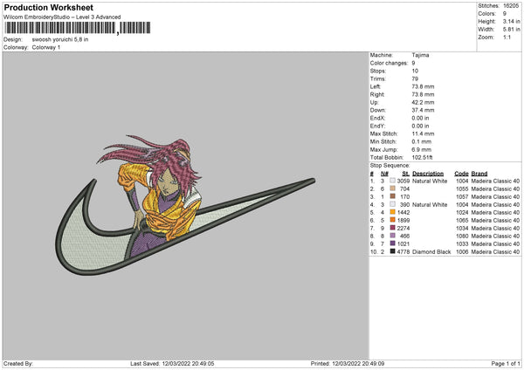524x370 pixels.
Task: Click the 'EndY:' label
Action: (x=377, y=126)
